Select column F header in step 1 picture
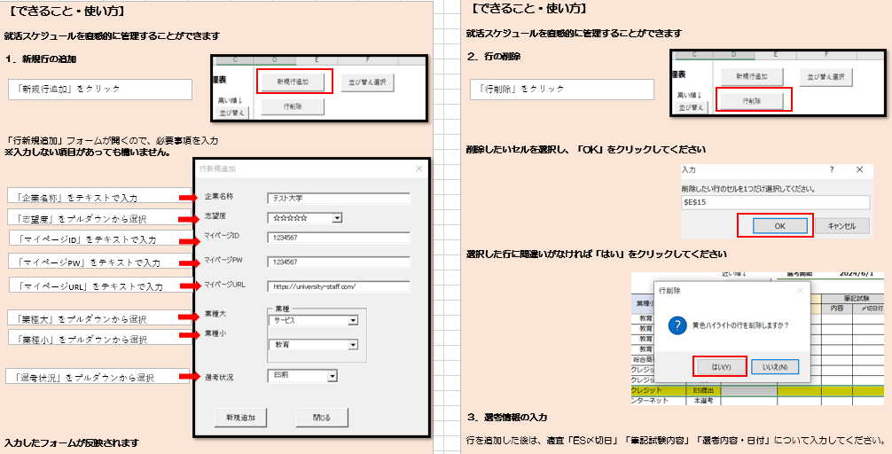The height and width of the screenshot is (454, 892). 368,59
